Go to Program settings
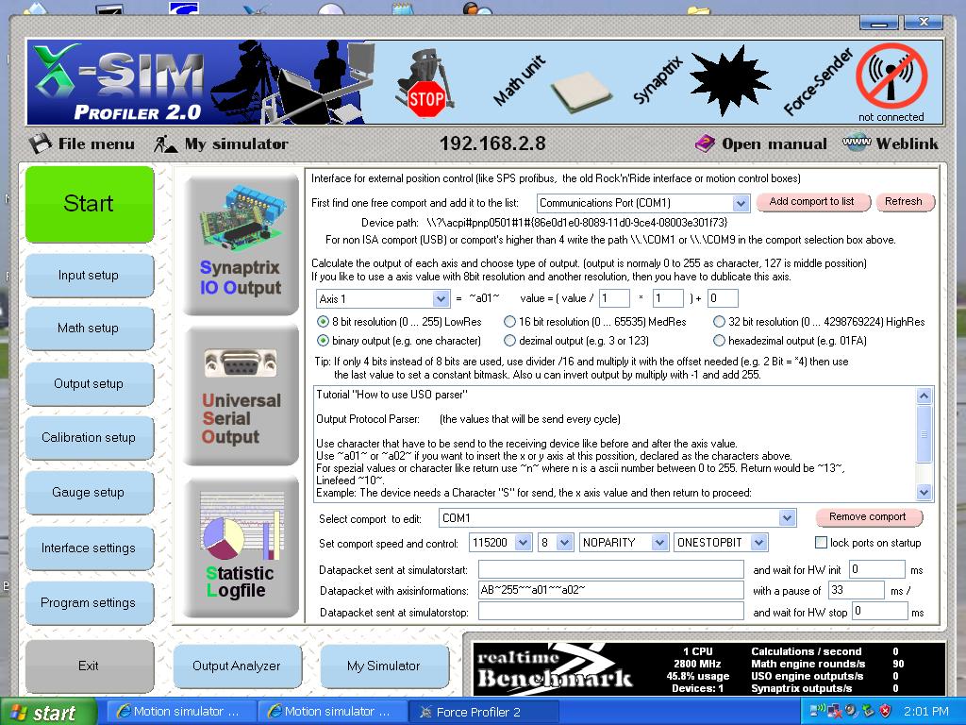This screenshot has width=966, height=725. coord(89,602)
